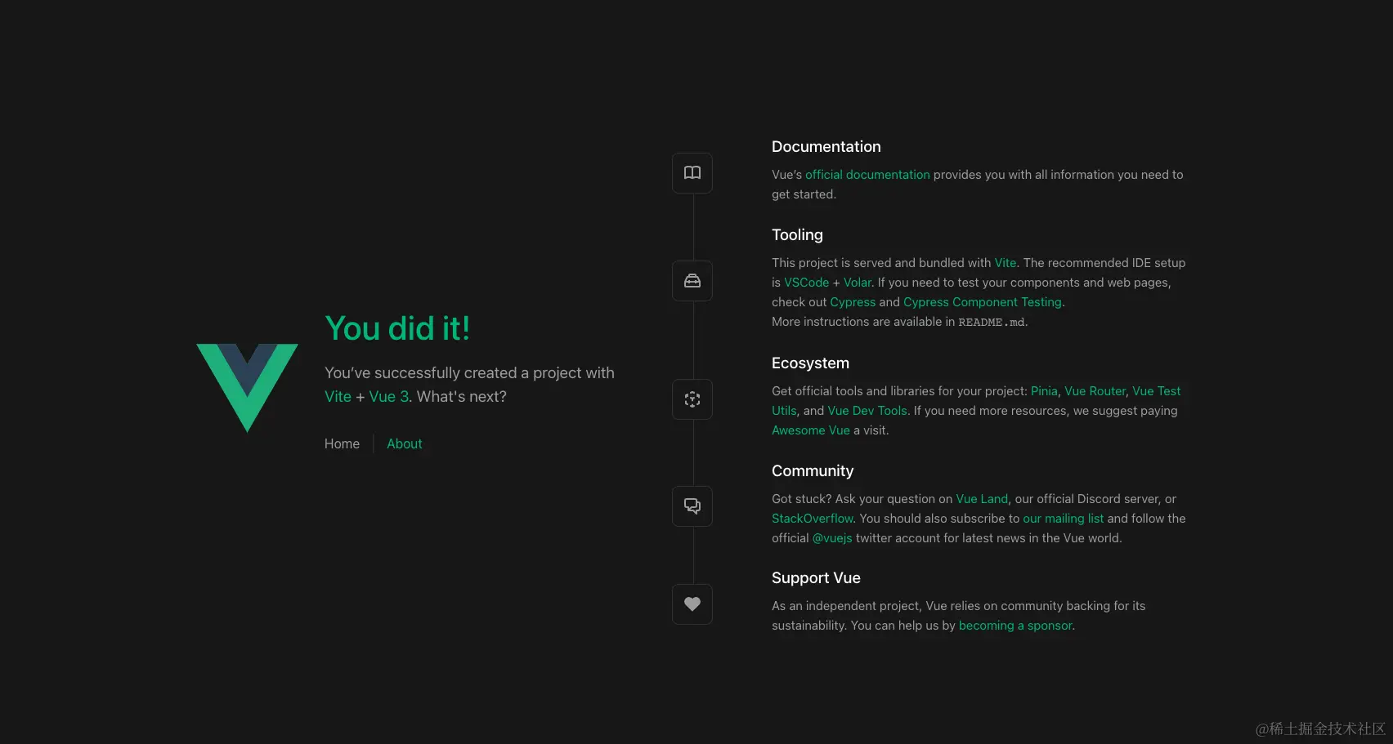Open the Volar link
This screenshot has width=1393, height=744.
[x=858, y=283]
